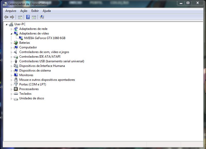Viewport: 206px width, 149px height.
Task: Expand the Dispositivos de sistema arrow
Action: tap(11, 71)
